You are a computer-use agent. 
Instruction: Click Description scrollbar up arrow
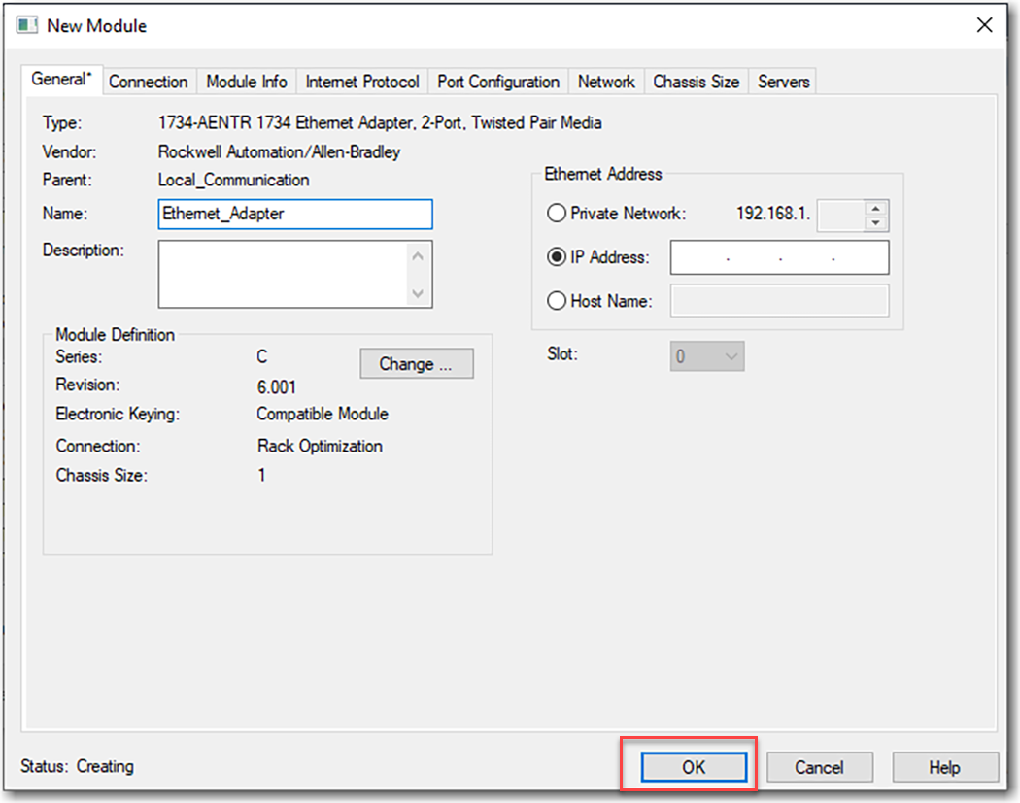[x=418, y=256]
